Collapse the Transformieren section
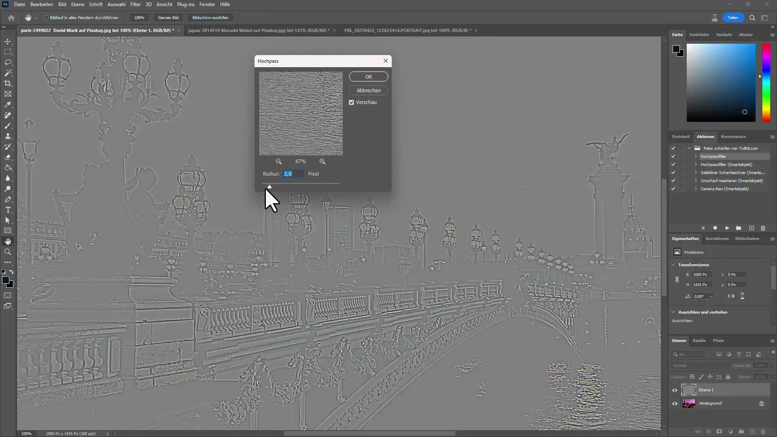 [x=673, y=265]
